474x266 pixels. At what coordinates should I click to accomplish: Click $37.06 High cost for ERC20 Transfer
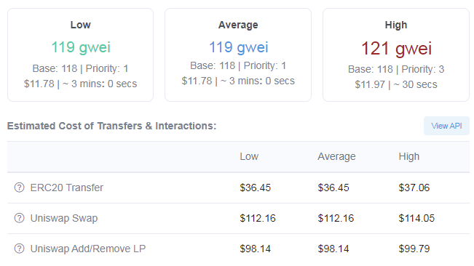(x=414, y=188)
